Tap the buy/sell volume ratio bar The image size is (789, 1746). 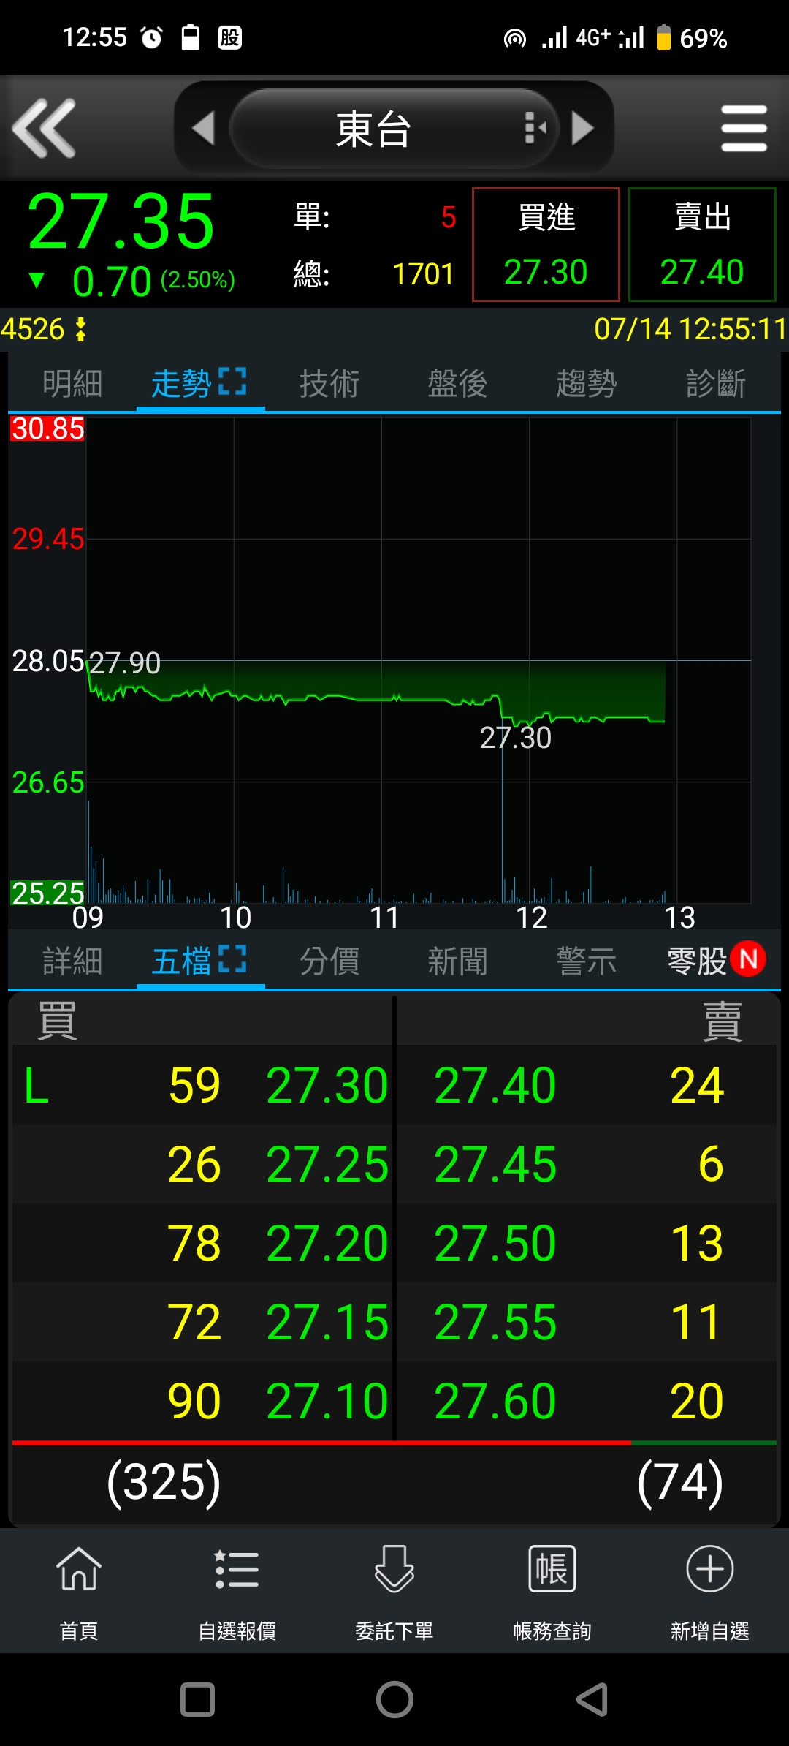(394, 1443)
